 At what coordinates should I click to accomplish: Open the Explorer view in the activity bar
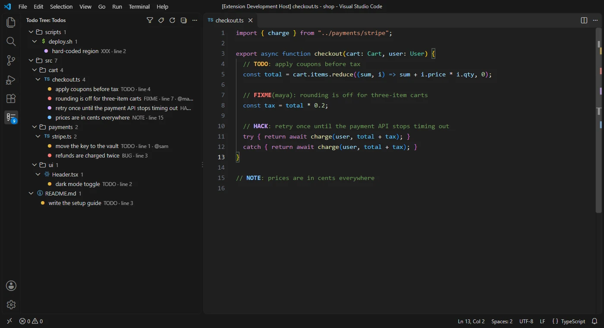tap(11, 22)
